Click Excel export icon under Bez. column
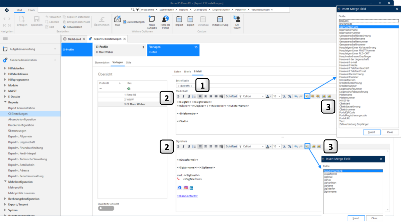 [129, 88]
